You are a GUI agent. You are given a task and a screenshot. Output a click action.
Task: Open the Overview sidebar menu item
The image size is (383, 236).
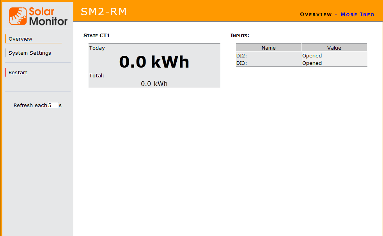coord(20,39)
